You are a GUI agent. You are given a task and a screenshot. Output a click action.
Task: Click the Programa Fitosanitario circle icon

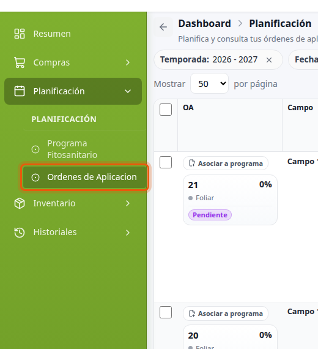[x=35, y=149]
